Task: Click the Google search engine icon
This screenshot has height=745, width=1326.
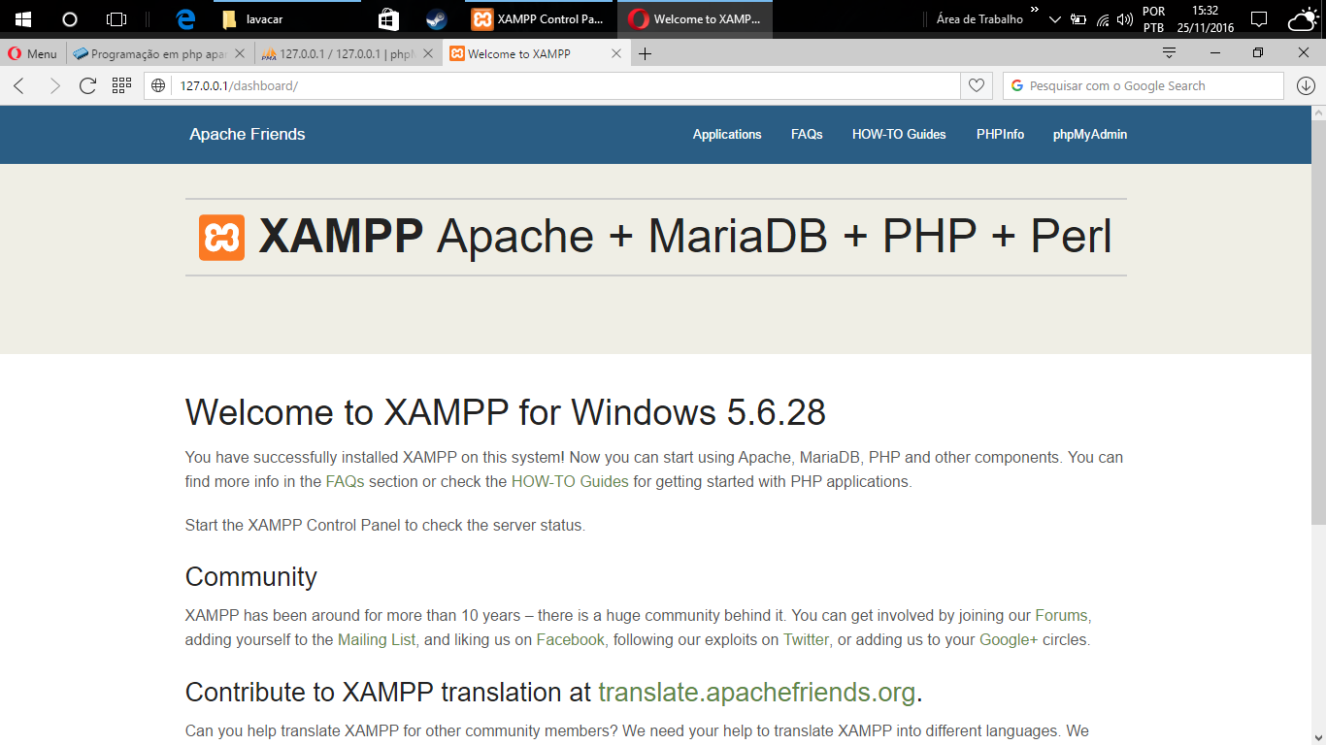Action: click(1016, 85)
